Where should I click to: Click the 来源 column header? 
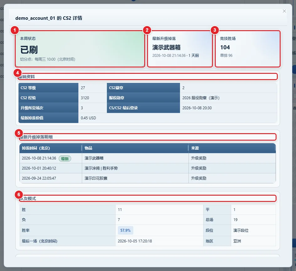pos(232,148)
